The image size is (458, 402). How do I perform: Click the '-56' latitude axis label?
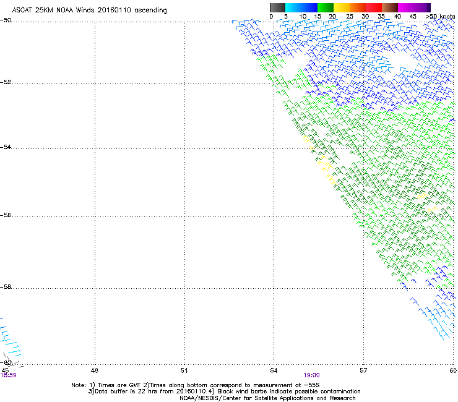point(6,215)
